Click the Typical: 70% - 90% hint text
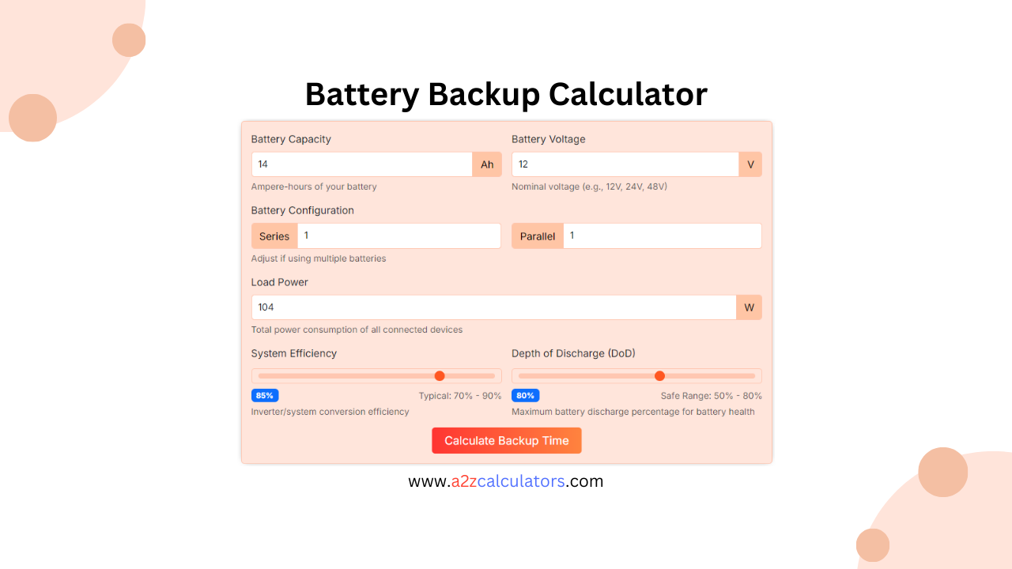 point(461,395)
